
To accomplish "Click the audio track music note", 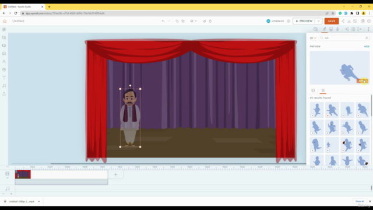I will [8, 188].
